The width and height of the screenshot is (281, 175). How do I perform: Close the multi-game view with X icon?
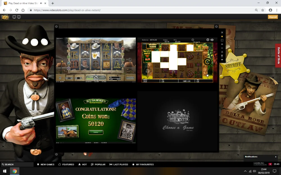[222, 32]
